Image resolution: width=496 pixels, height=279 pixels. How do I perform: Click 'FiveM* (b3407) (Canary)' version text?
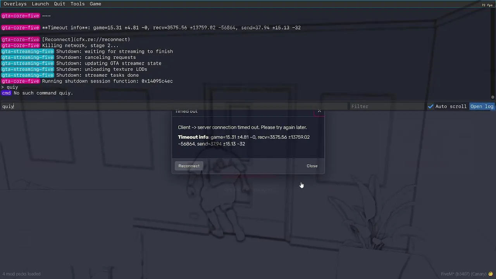[464, 274]
